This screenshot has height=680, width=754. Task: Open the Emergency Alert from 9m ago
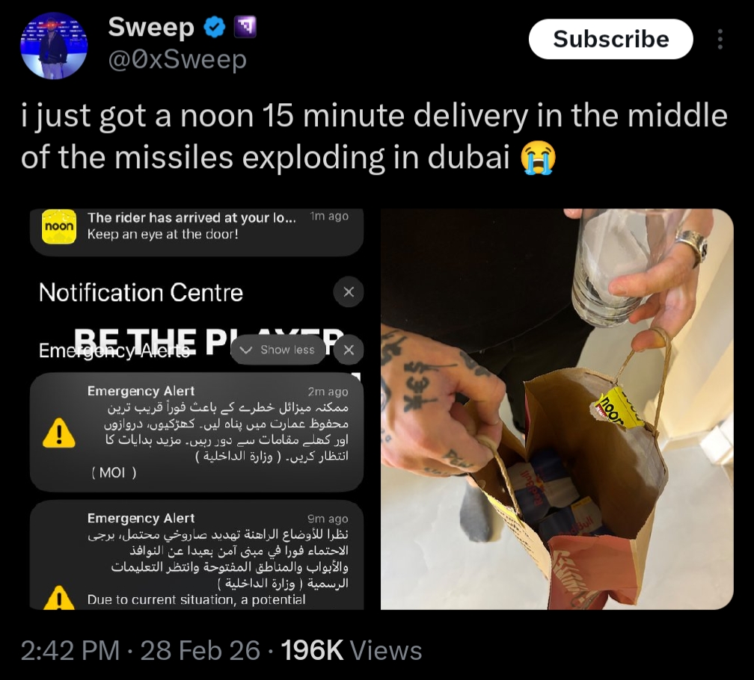[197, 555]
